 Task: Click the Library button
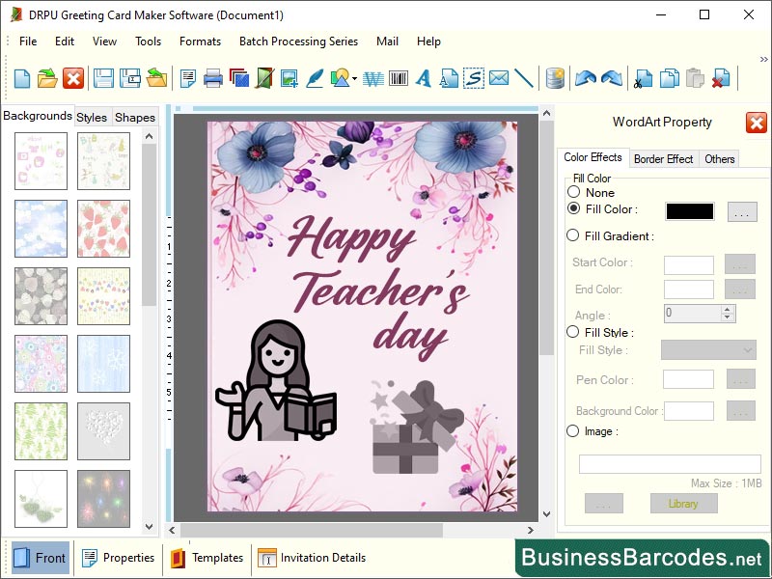click(x=683, y=503)
